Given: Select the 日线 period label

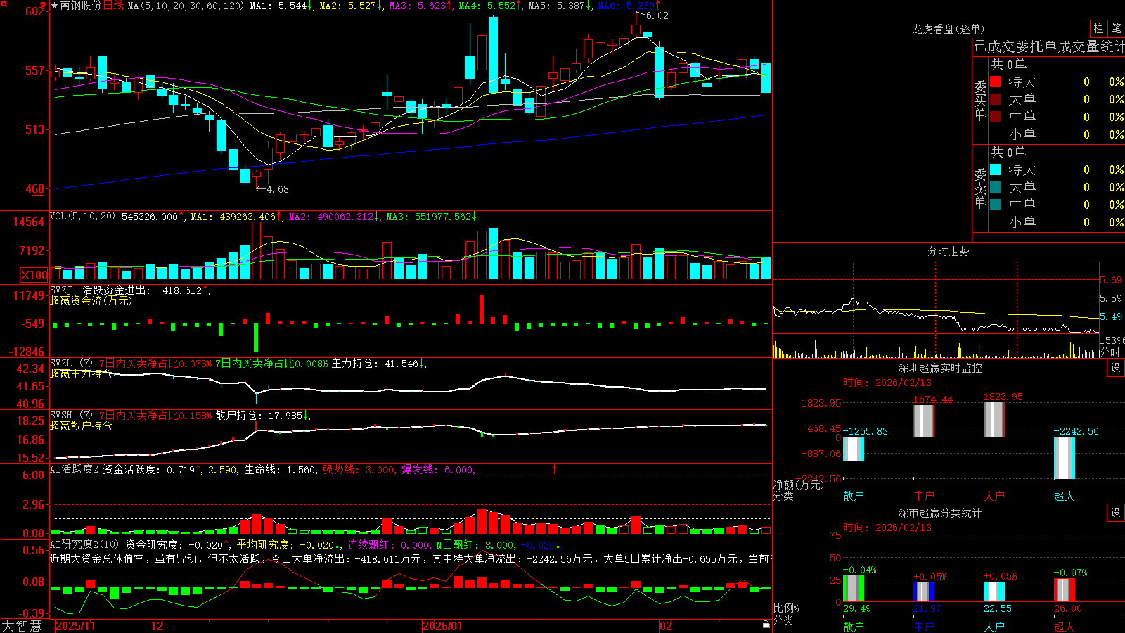Looking at the screenshot, I should pos(113,6).
